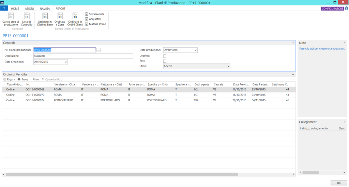Viewport: 349px width, 187px height.
Task: Click the Nr. piano produzione field
Action: (x=64, y=50)
